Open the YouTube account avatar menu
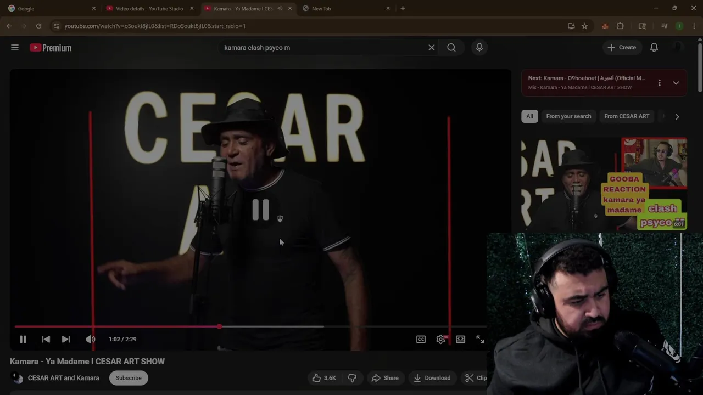The image size is (703, 395). [678, 48]
